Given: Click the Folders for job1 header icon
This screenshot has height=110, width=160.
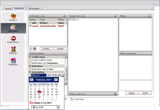Looking at the screenshot, I should [x=115, y=16].
